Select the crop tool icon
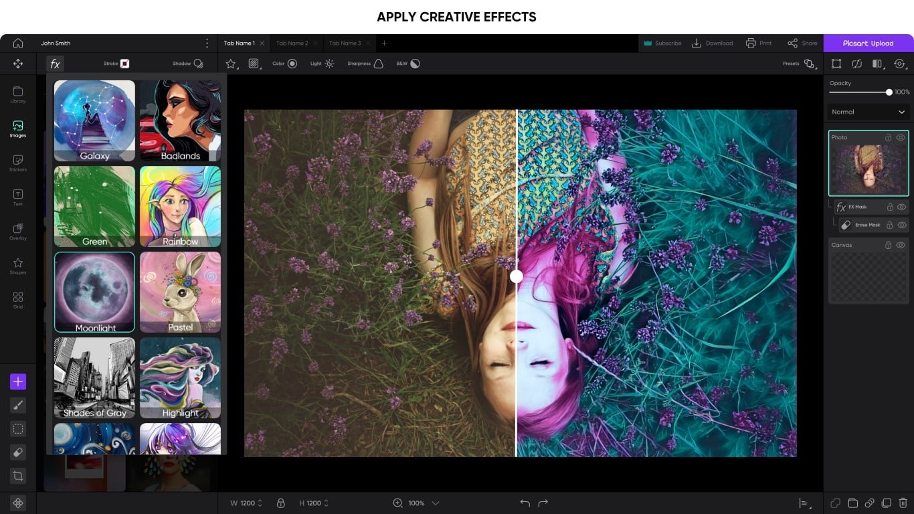This screenshot has width=914, height=514. tap(18, 476)
